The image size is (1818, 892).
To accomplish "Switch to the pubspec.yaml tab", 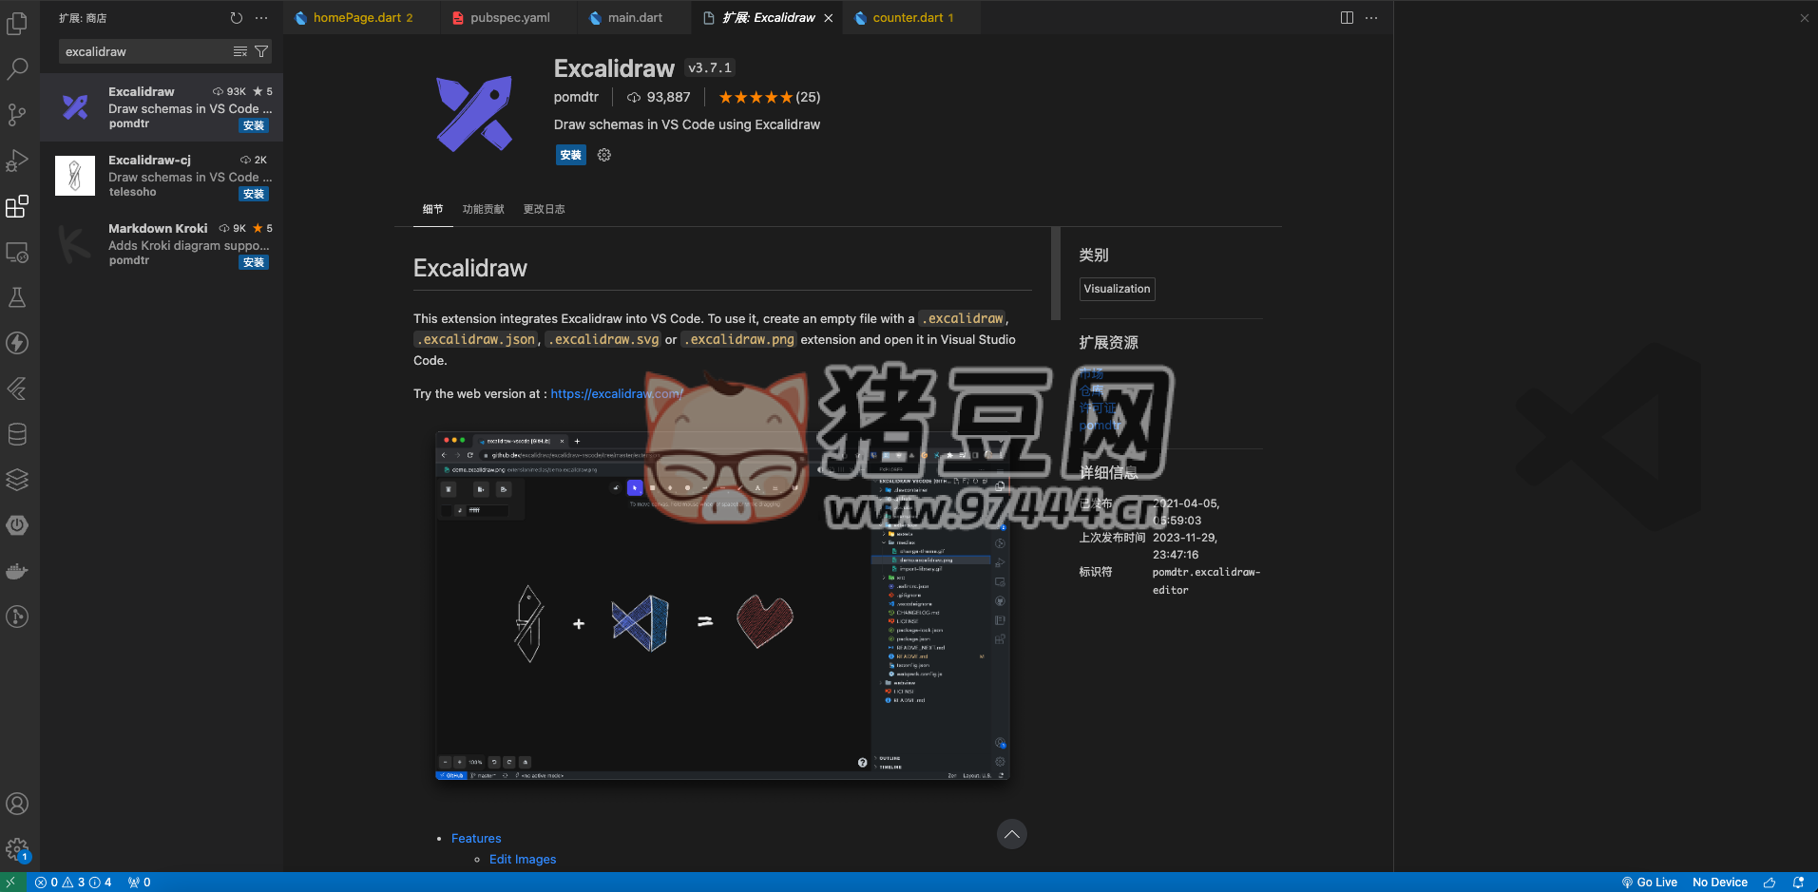I will 509,18.
